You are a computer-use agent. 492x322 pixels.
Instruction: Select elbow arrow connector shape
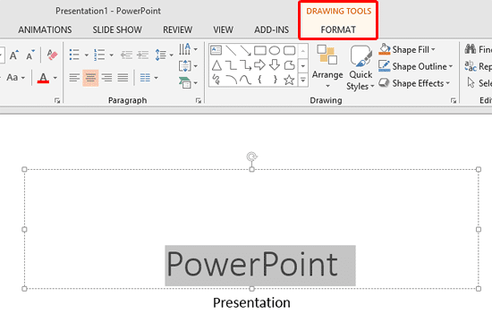click(245, 65)
